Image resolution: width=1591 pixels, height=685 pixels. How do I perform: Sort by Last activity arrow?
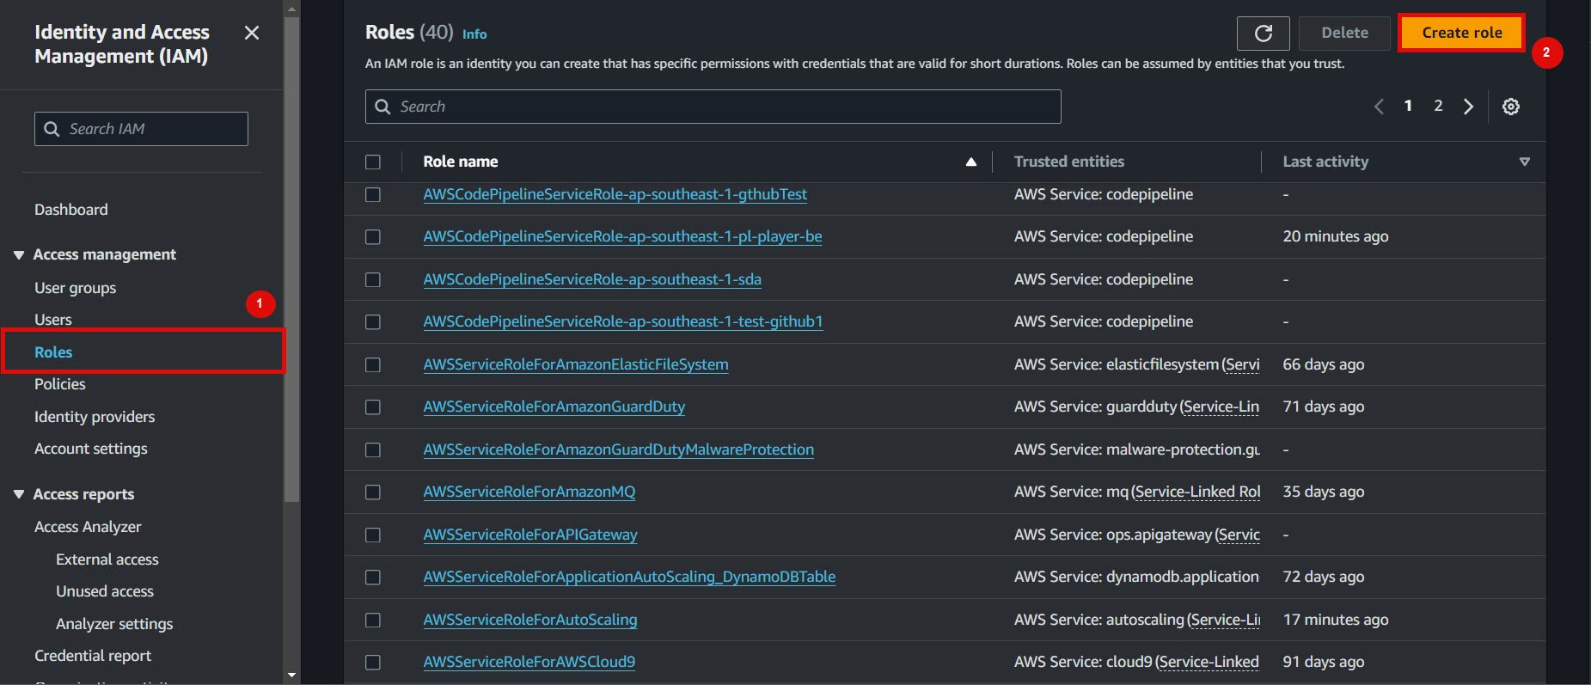(x=1524, y=162)
